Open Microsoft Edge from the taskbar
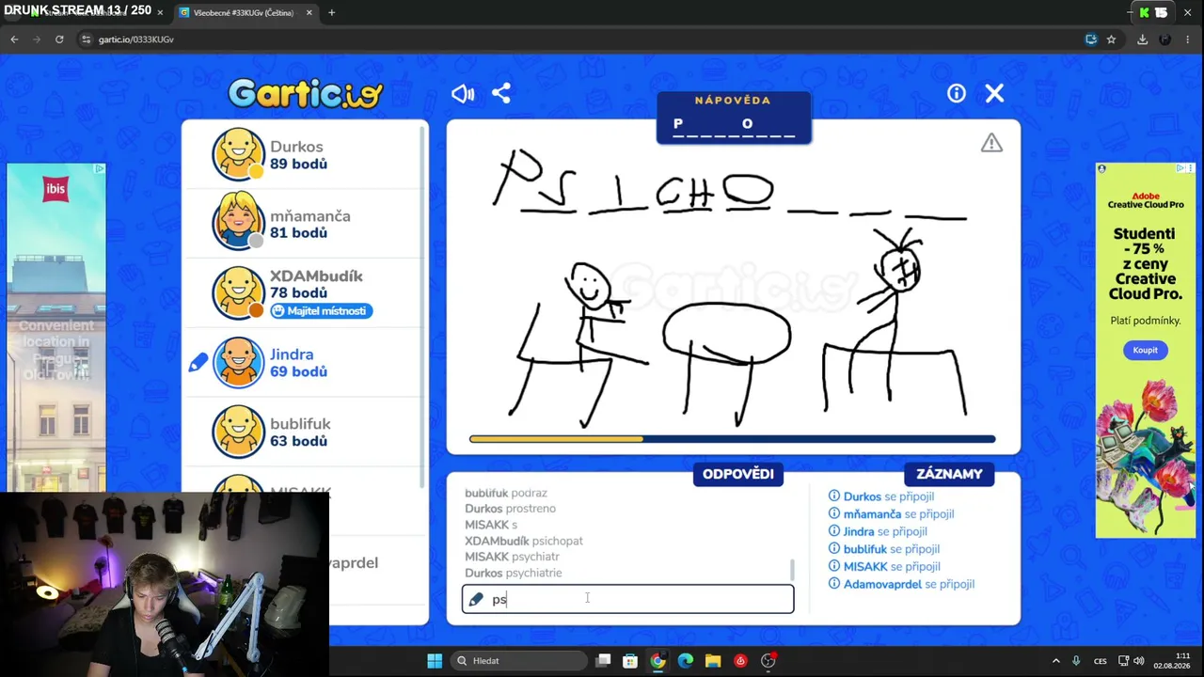Screen dimensions: 1204x677 click(685, 661)
